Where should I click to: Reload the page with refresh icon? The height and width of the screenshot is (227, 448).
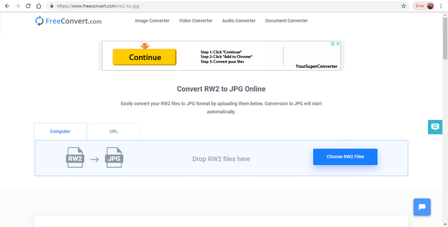tap(28, 6)
